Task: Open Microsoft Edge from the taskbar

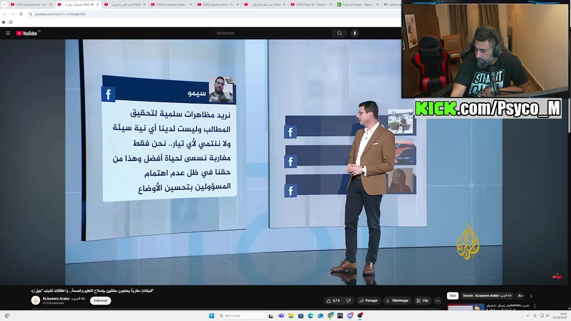Action: click(x=310, y=316)
